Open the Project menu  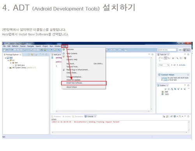coord(45,46)
